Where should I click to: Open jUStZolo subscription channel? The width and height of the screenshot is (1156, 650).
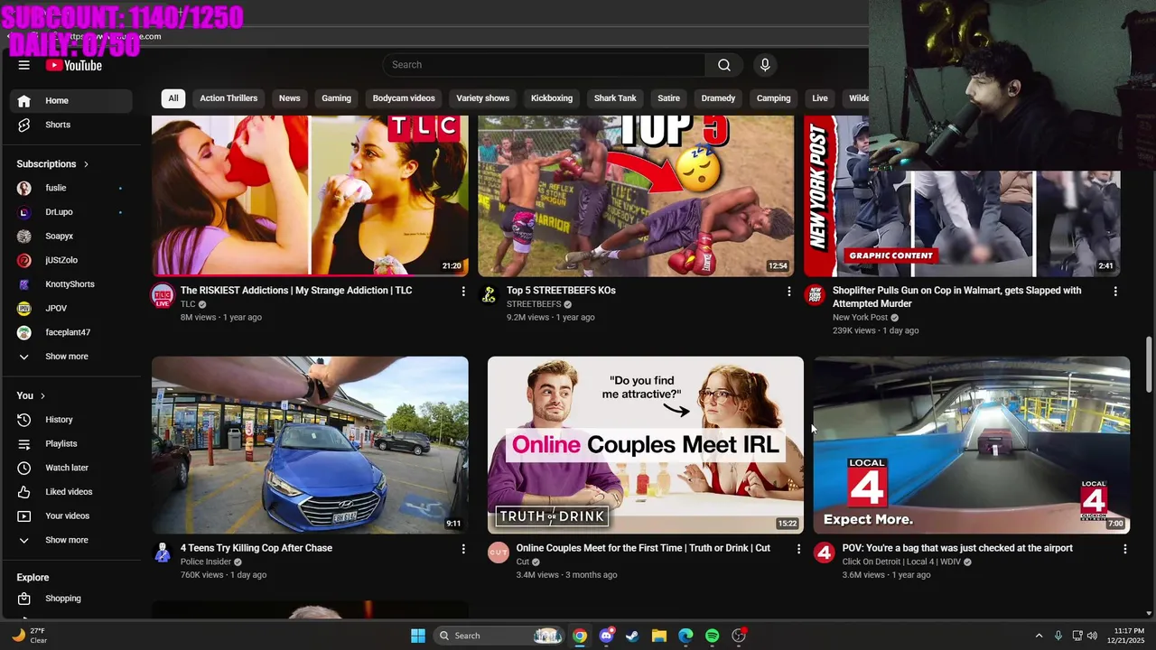click(71, 260)
